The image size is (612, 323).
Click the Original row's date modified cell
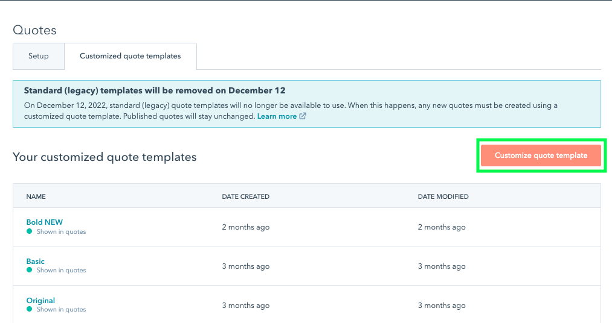(x=441, y=306)
